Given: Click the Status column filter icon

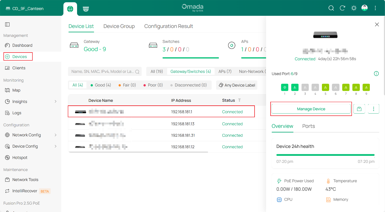Looking at the screenshot, I should pos(239,100).
